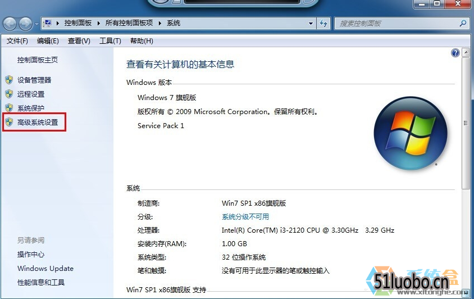Screen dimensions: 474x299
Task: Click the Windows 7 旗舰版 edition text
Action: tap(167, 97)
